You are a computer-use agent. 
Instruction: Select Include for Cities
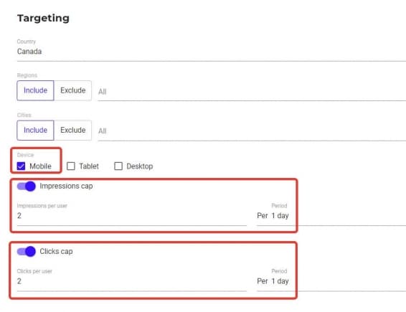click(x=35, y=130)
